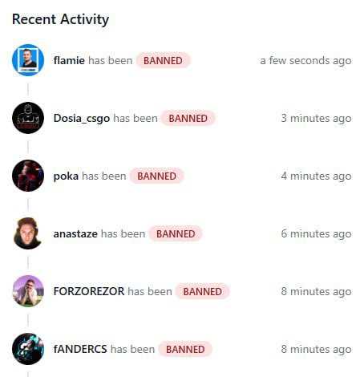Click fANDERCS's teal avatar
This screenshot has height=377, width=360.
[x=28, y=349]
